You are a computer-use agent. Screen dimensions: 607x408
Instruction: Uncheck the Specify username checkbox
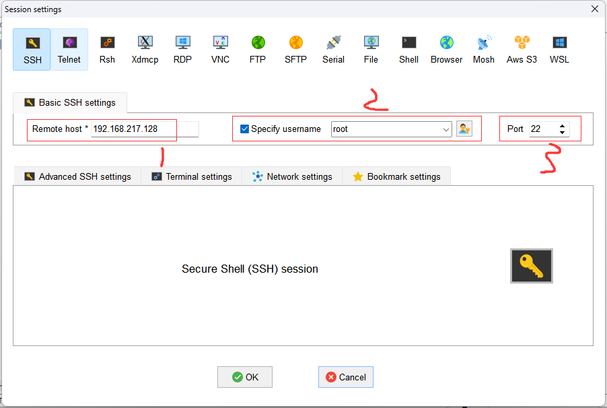click(244, 129)
